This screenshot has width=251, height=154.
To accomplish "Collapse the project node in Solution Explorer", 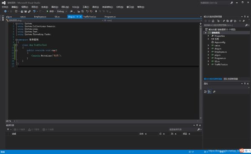I will pos(206,33).
